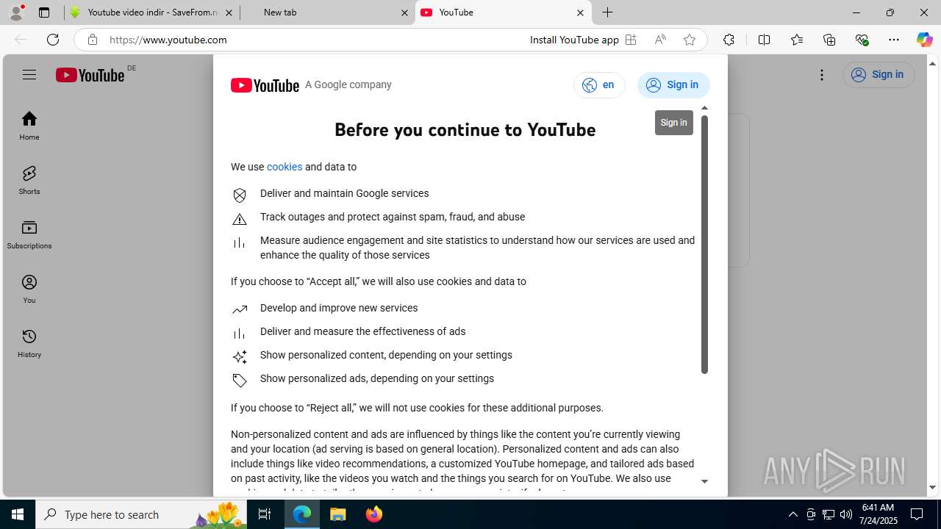Click the consent dialog scrollbar thumb
Screen dimensions: 941x529
[x=704, y=245]
